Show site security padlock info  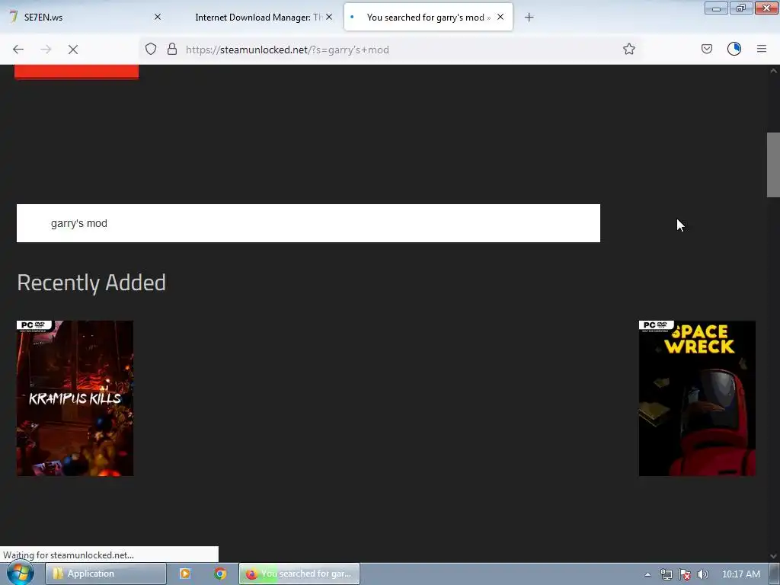[x=172, y=49]
